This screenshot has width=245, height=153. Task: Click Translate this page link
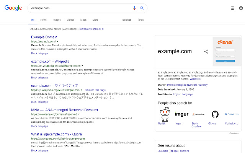(95, 90)
